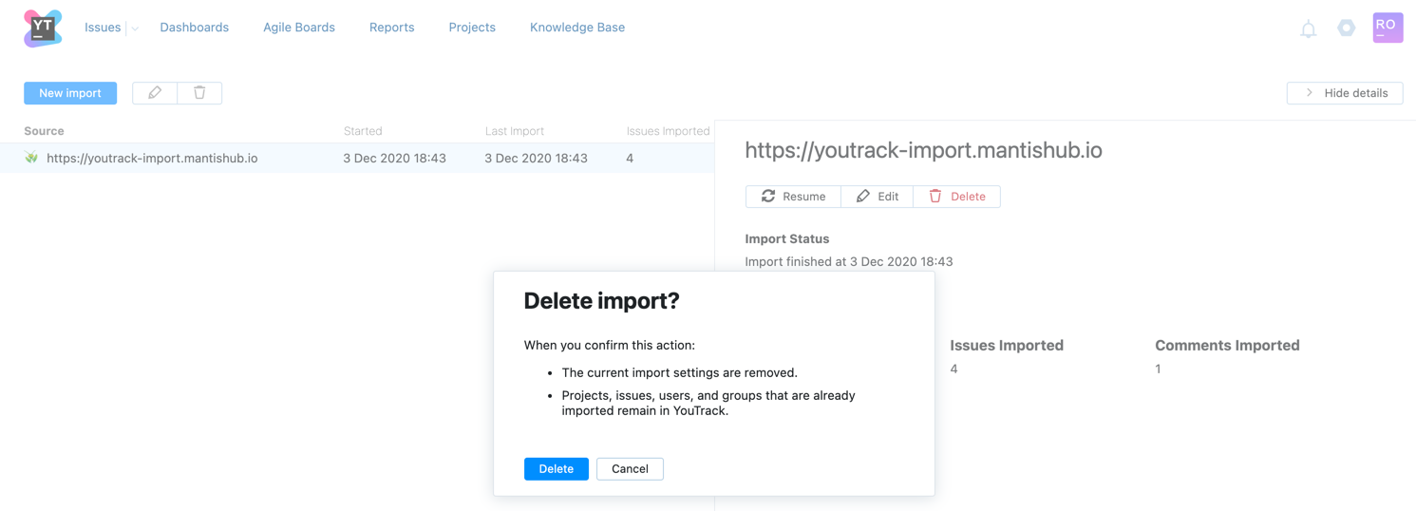The height and width of the screenshot is (511, 1416).
Task: Open Agile Boards
Action: [x=299, y=28]
